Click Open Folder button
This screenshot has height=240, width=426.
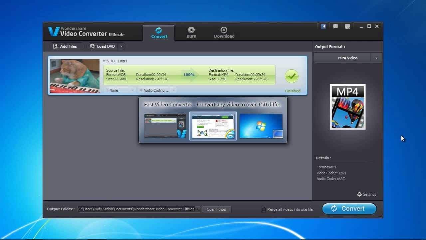(216, 209)
